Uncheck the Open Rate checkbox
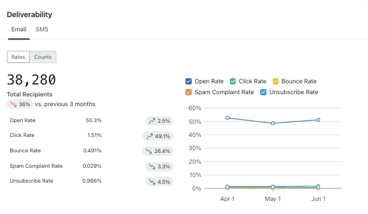Image resolution: width=368 pixels, height=214 pixels. click(188, 81)
